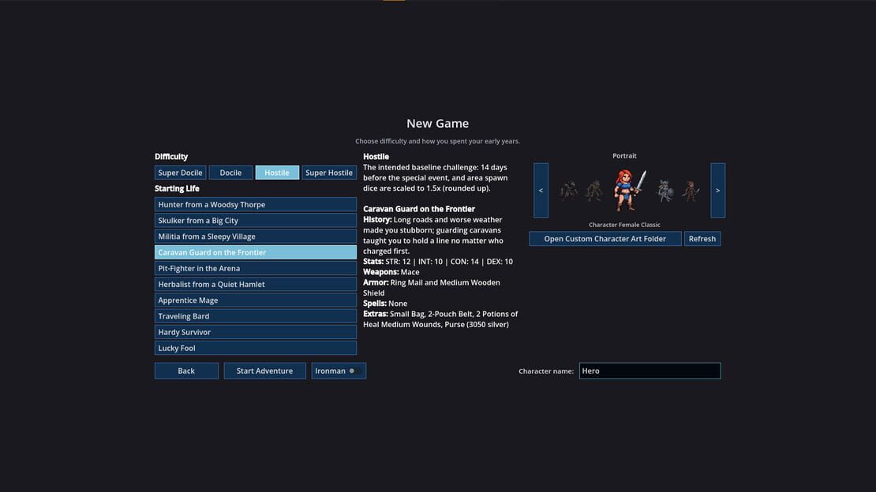Click the 'Character Female Classic' caption
The height and width of the screenshot is (492, 876).
(624, 225)
